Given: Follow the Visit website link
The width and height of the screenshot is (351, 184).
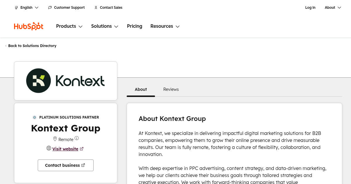Looking at the screenshot, I should point(65,149).
